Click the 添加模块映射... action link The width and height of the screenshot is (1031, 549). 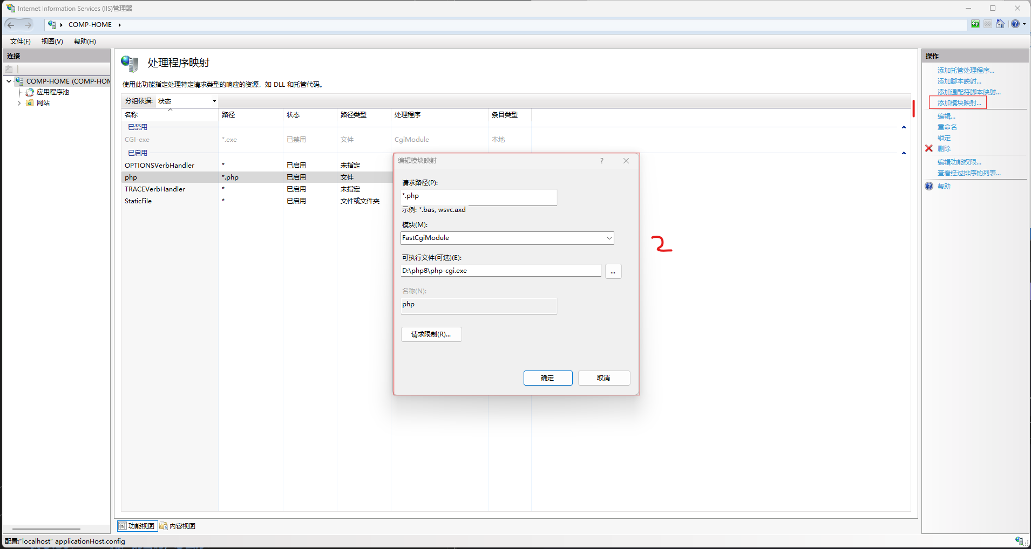tap(959, 103)
